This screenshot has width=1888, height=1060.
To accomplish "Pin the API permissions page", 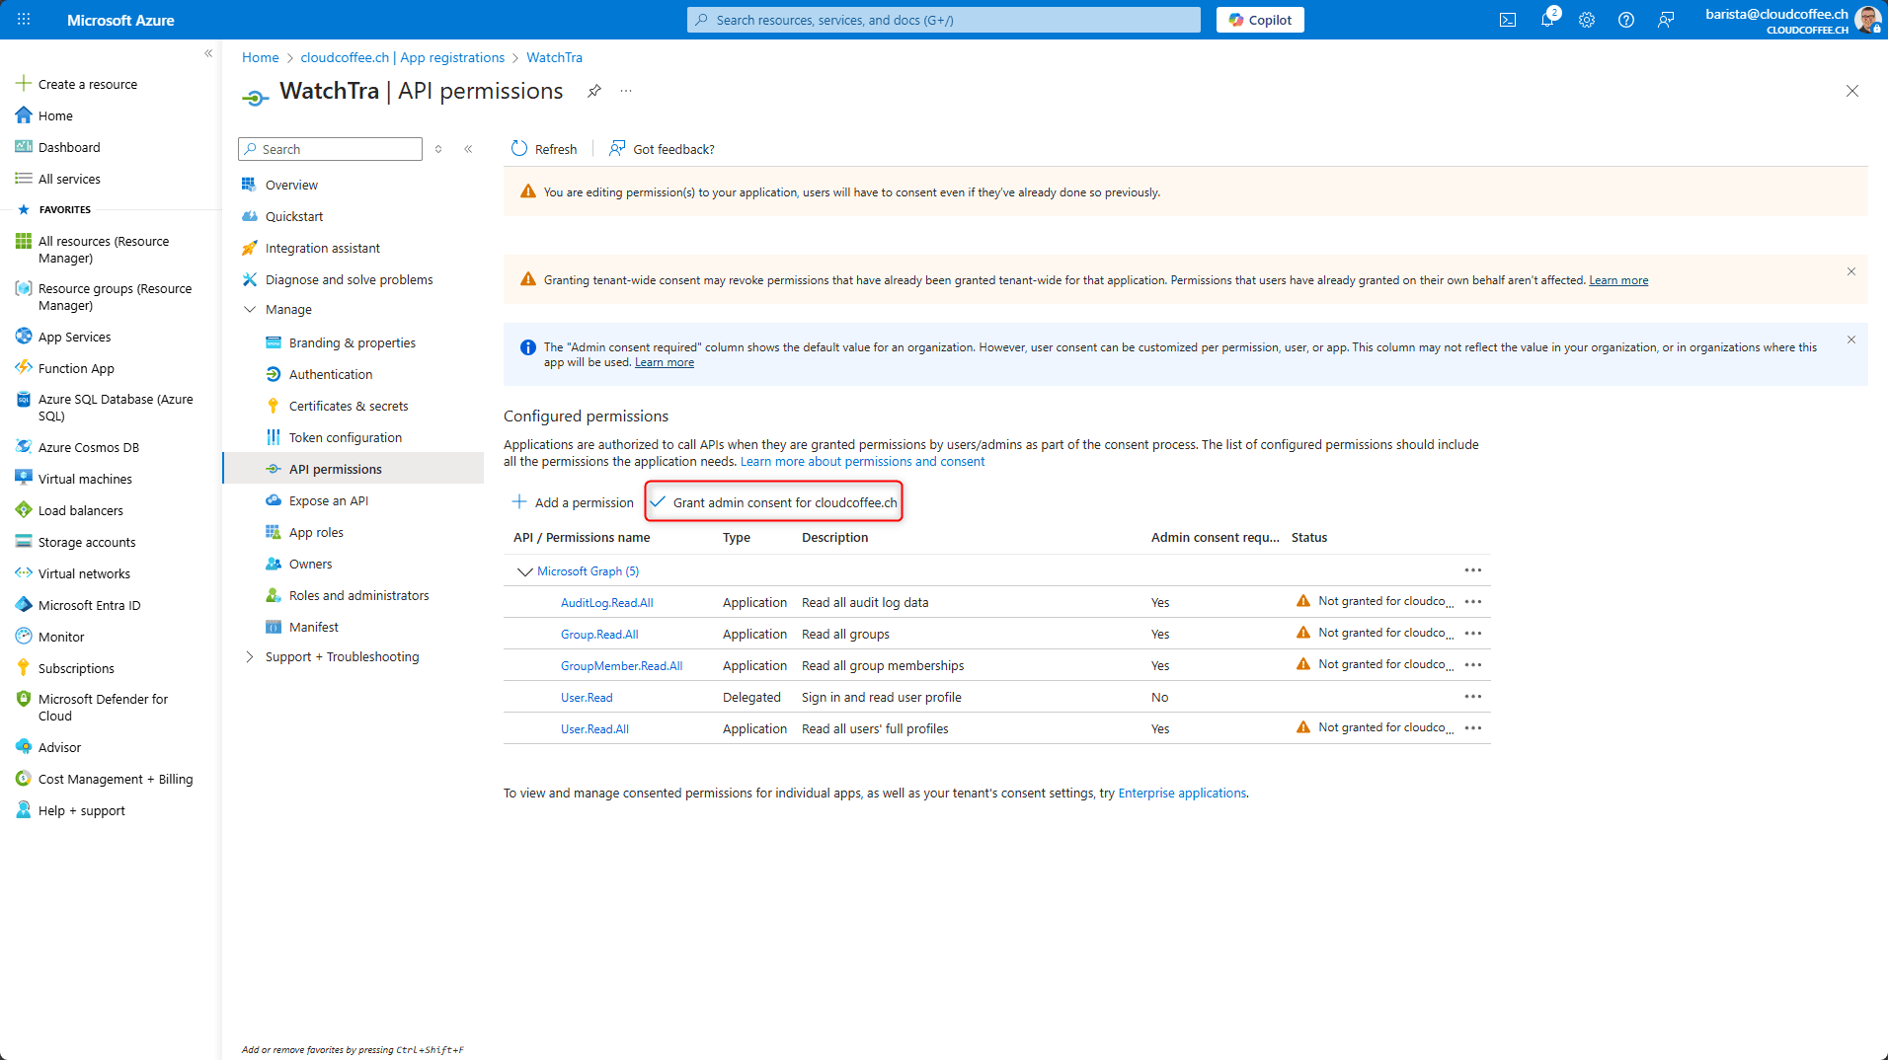I will tap(593, 91).
